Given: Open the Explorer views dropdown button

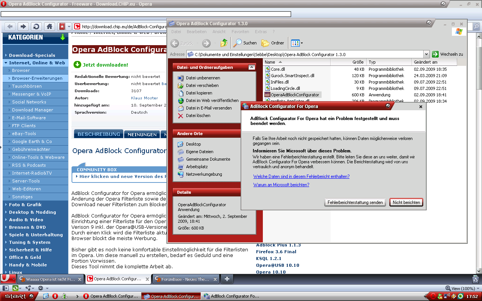Looking at the screenshot, I should point(297,43).
